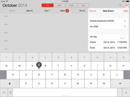The height and width of the screenshot is (97, 130).
Task: Tap the plus add-event icon
Action: point(126,5)
